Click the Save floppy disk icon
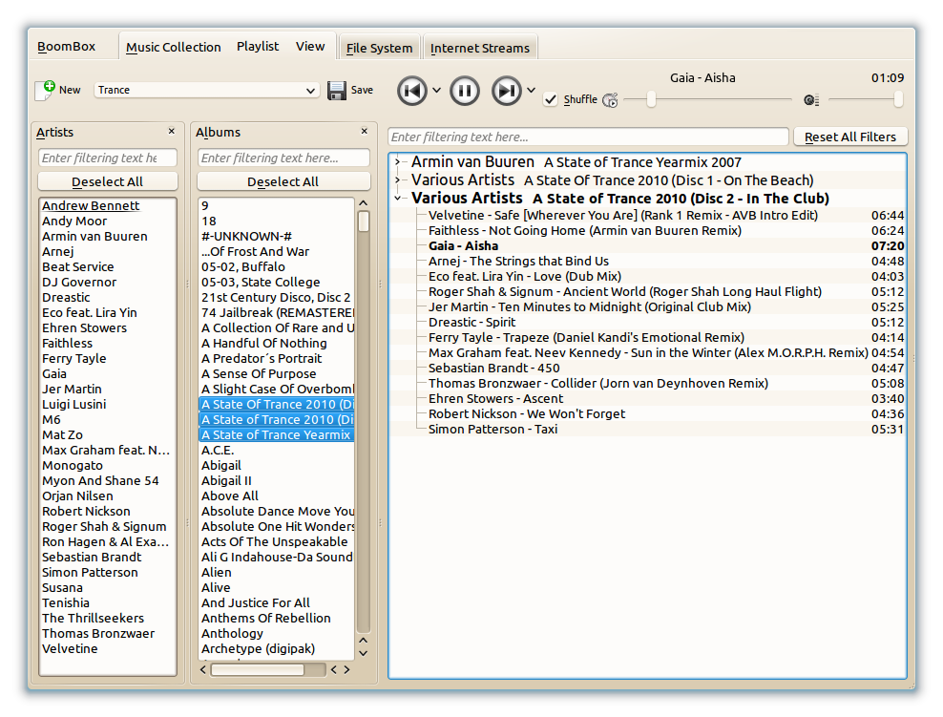The height and width of the screenshot is (717, 943). 336,91
